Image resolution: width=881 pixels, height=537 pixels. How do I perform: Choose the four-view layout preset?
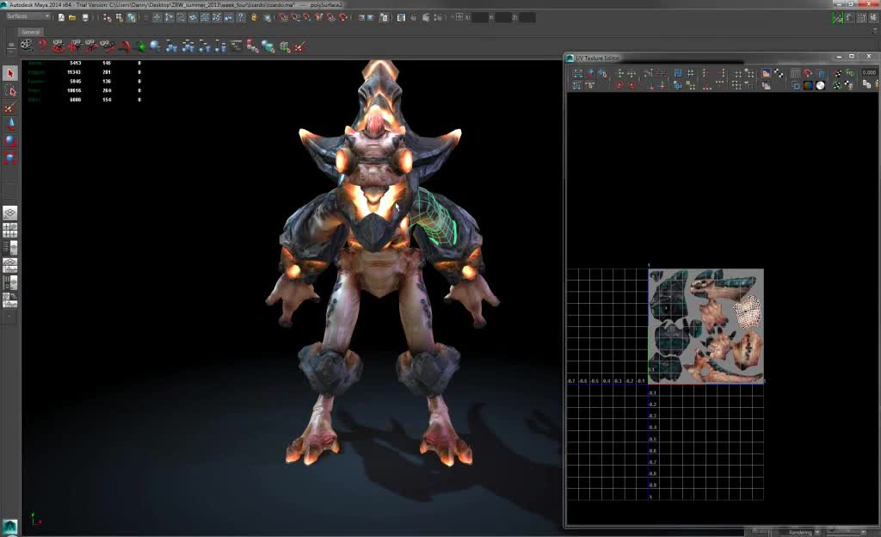tap(10, 230)
